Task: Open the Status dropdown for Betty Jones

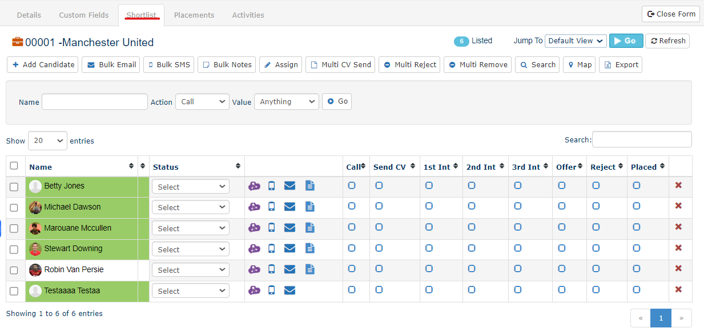Action: [190, 187]
